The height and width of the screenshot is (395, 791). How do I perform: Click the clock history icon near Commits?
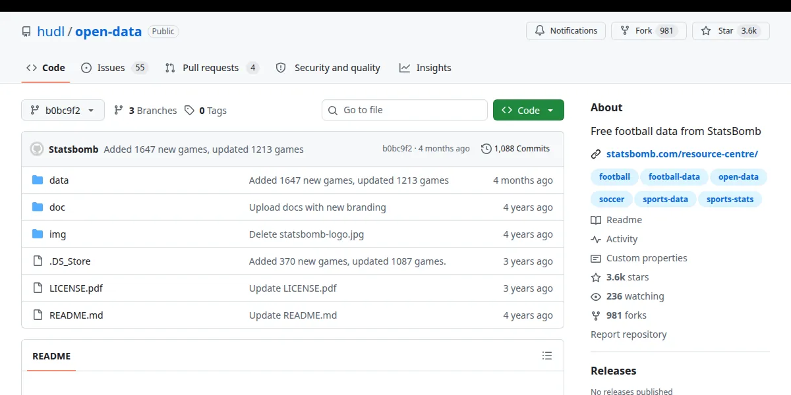coord(486,149)
